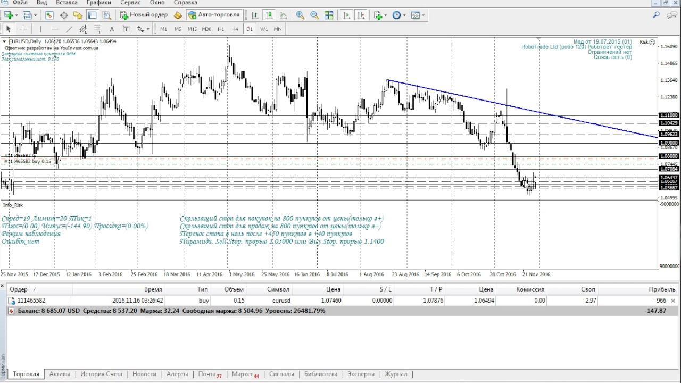
Task: Click the tile windows icon
Action: (x=329, y=15)
